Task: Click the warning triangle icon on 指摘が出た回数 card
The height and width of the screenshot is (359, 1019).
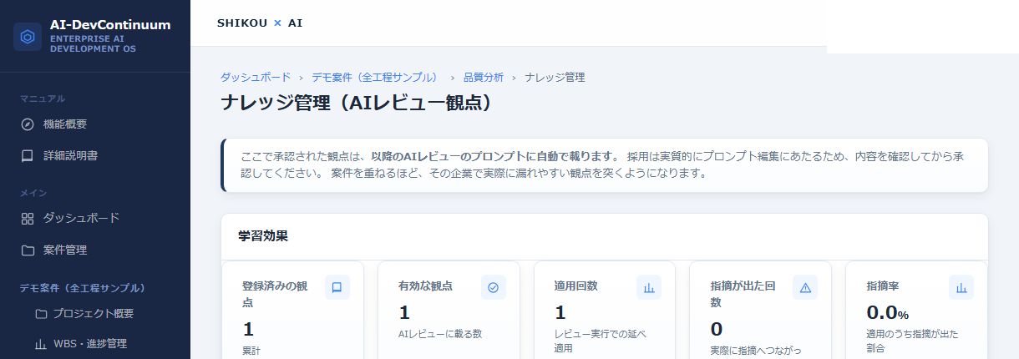Action: point(805,287)
